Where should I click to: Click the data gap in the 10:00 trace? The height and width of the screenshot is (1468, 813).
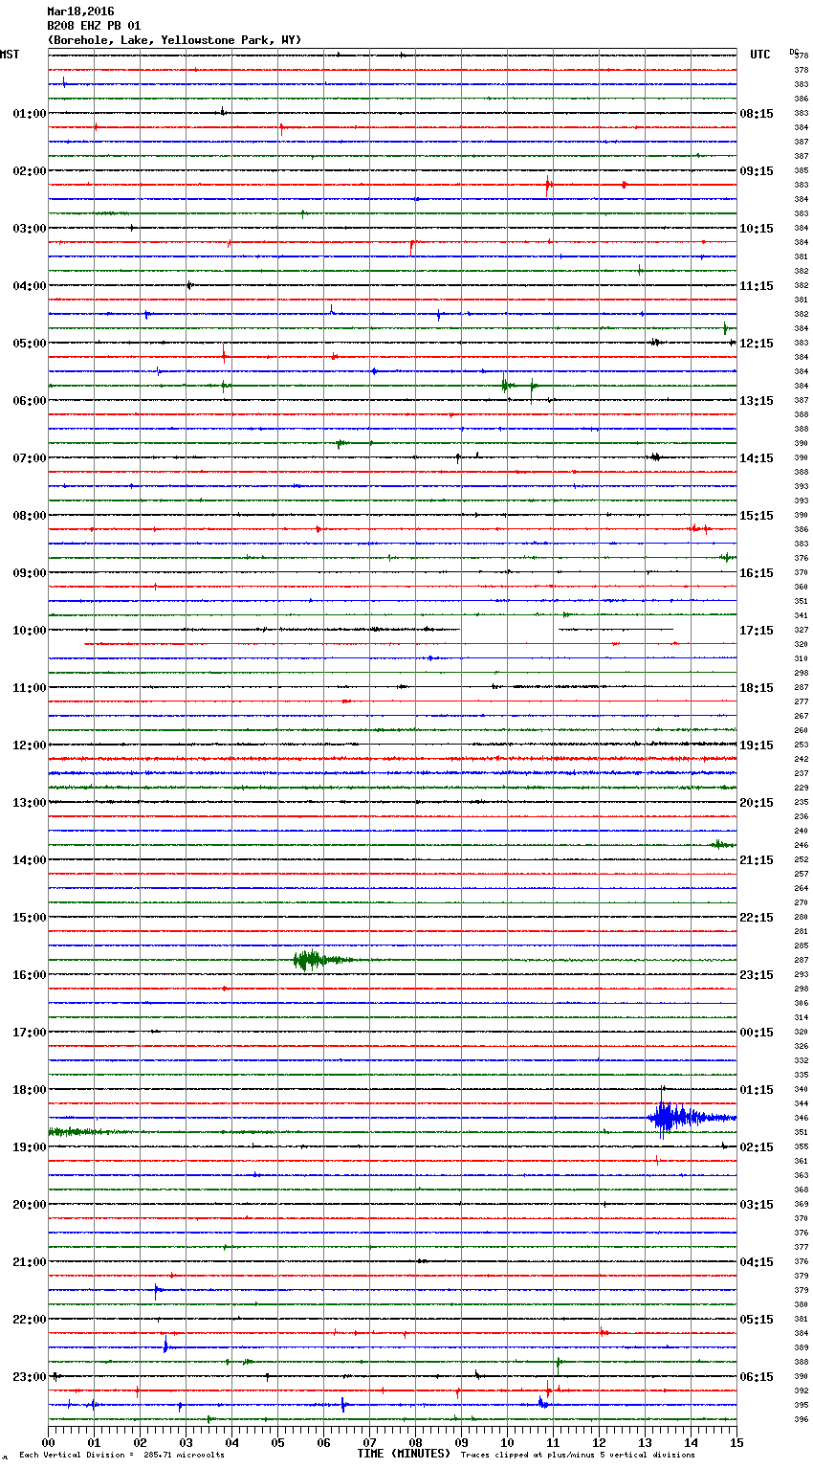[508, 630]
